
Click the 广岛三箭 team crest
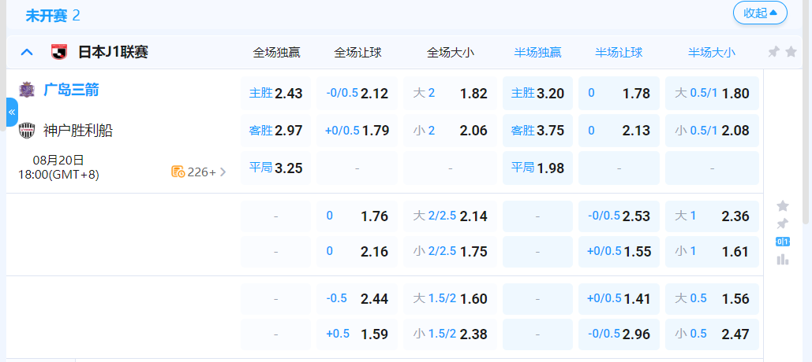click(x=28, y=90)
